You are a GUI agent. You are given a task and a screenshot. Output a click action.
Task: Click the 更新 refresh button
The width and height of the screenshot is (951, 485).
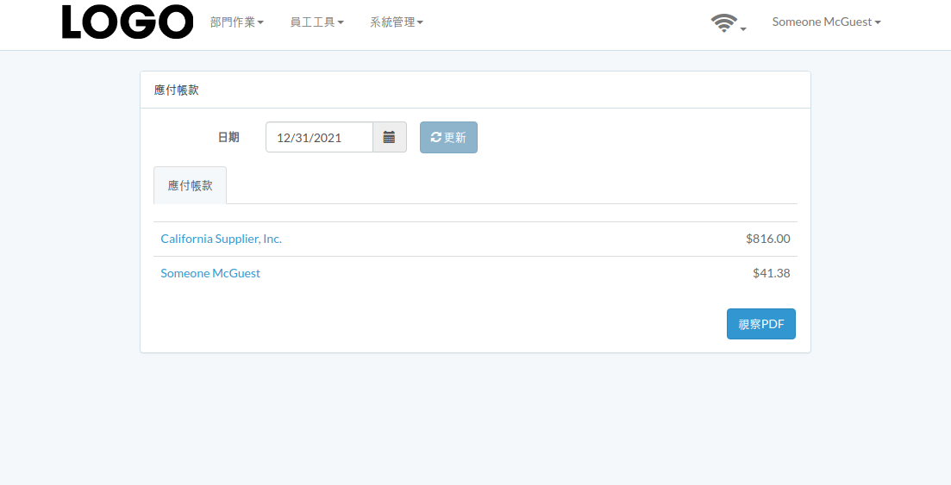[x=449, y=137]
